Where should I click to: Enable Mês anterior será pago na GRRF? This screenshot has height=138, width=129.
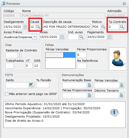7,94
